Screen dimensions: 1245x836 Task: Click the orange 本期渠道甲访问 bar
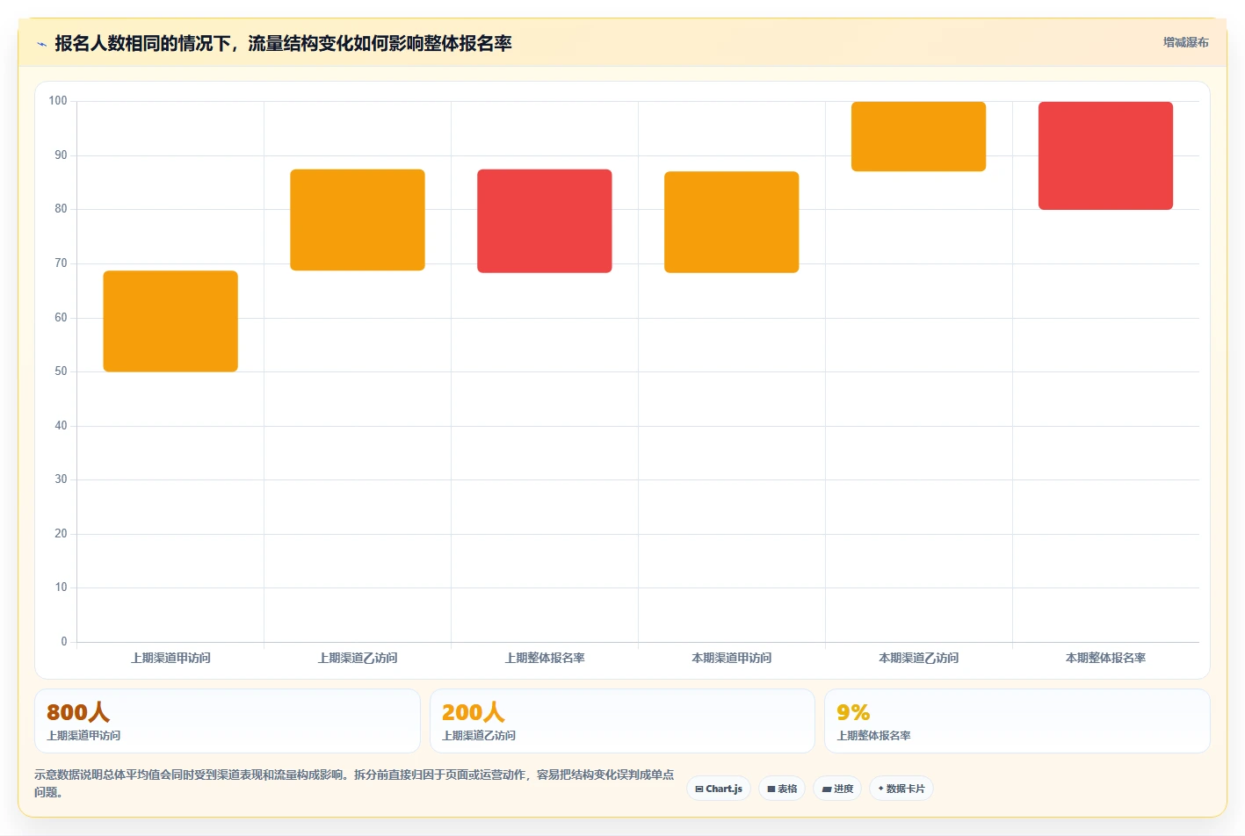pos(732,222)
